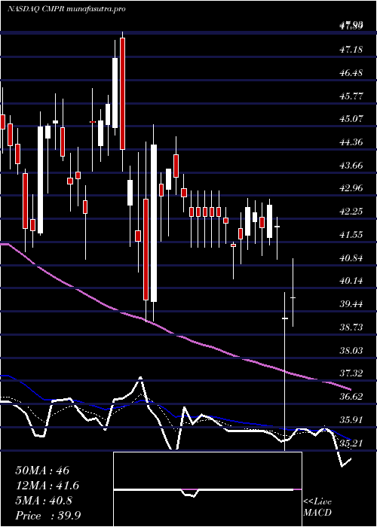Click the <<Live MACD label

click(317, 507)
